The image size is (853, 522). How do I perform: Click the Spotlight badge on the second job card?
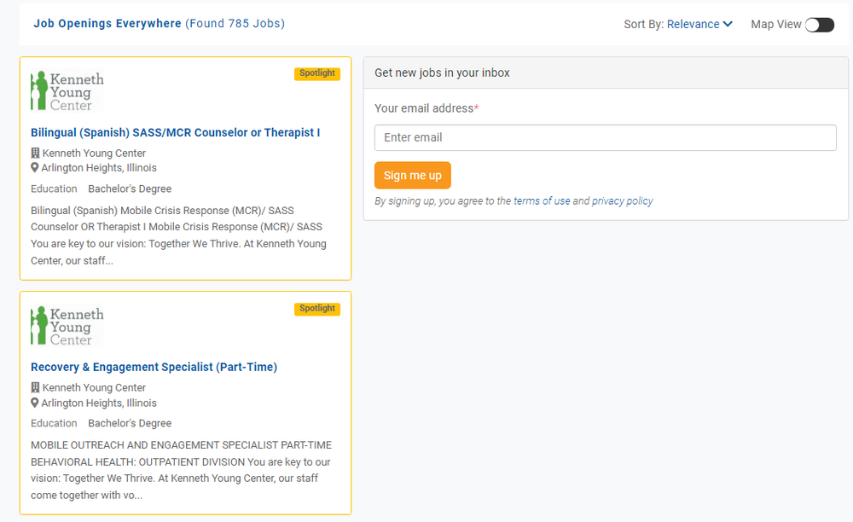click(317, 309)
